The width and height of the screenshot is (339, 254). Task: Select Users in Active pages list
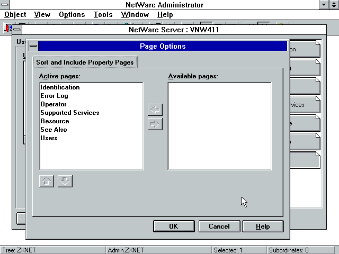91,138
